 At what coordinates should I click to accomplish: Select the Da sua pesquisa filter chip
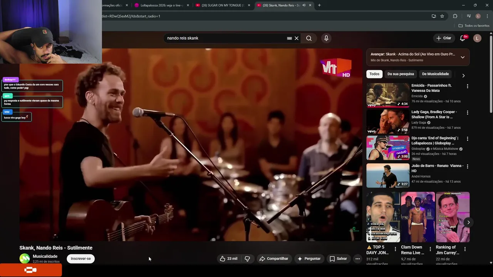(401, 74)
